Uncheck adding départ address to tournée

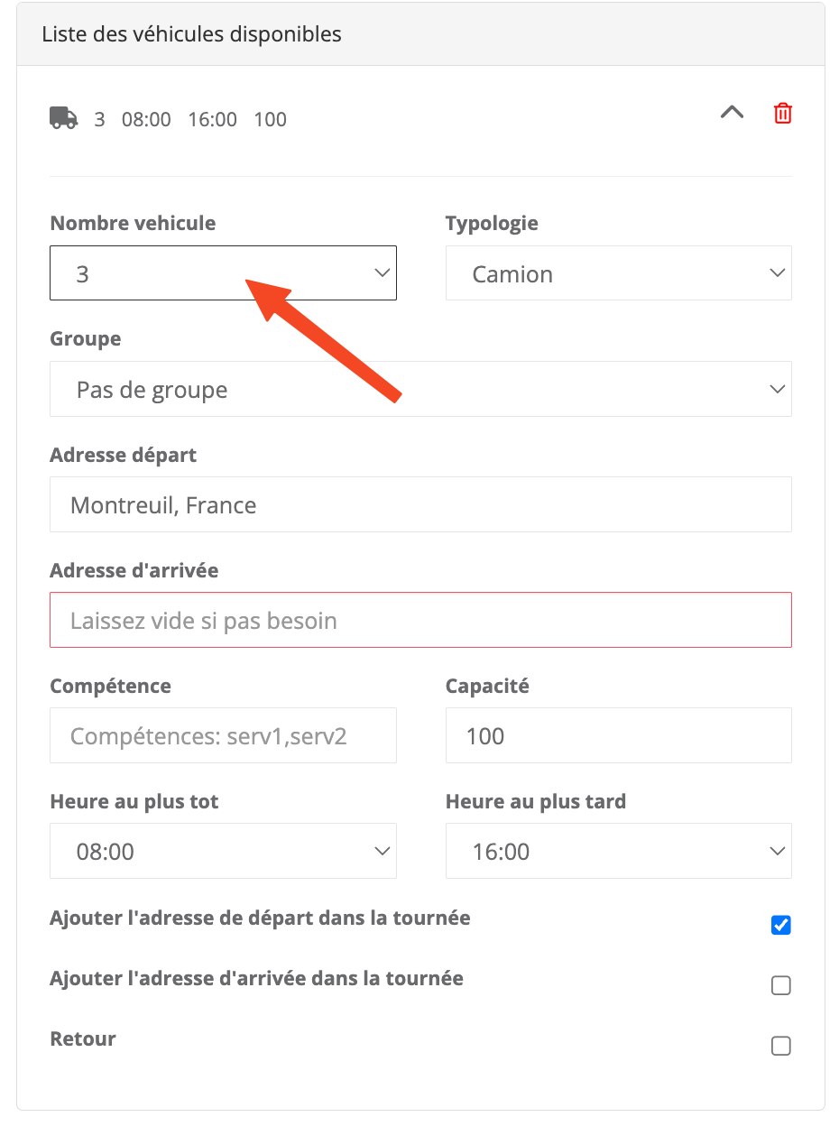pyautogui.click(x=781, y=925)
